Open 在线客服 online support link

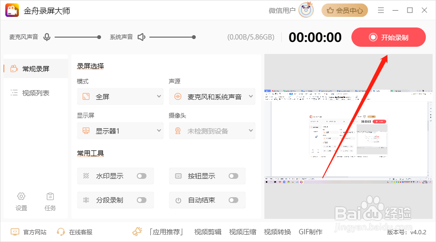81,232
